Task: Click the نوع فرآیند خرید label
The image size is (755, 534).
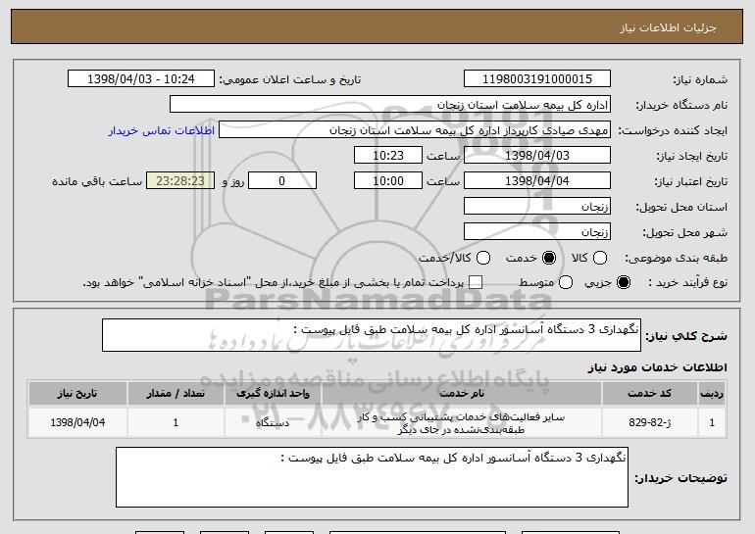Action: pos(687,283)
